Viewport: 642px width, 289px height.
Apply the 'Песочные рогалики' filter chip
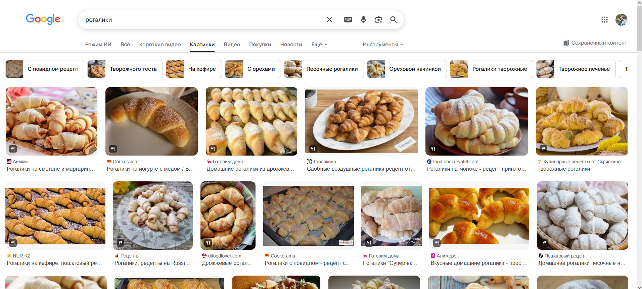pyautogui.click(x=324, y=69)
